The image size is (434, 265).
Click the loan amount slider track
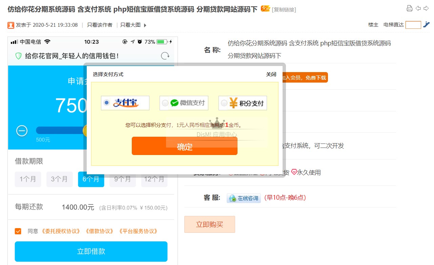tap(59, 131)
